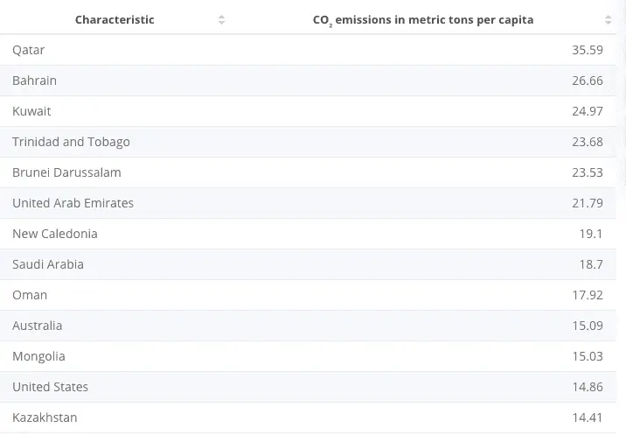Click Qatar's 35.59 emissions value
The height and width of the screenshot is (435, 626).
(588, 50)
